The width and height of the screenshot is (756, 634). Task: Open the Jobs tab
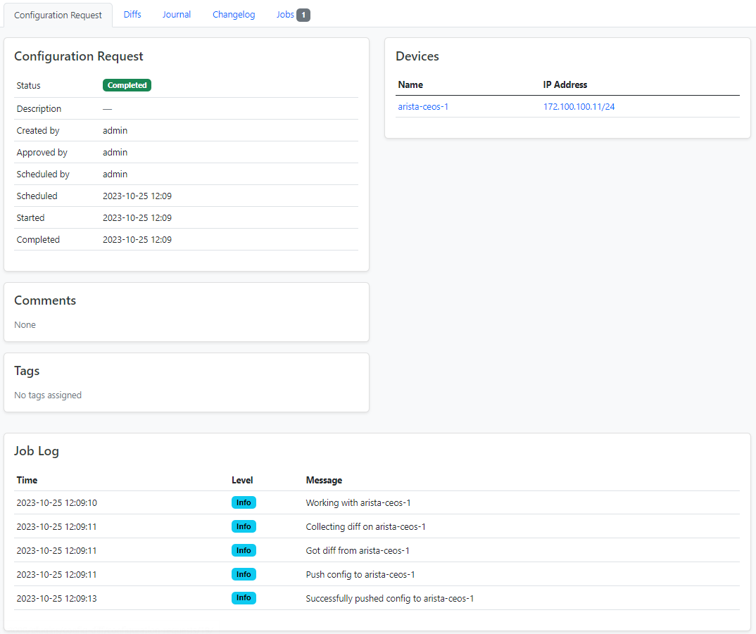pyautogui.click(x=293, y=15)
